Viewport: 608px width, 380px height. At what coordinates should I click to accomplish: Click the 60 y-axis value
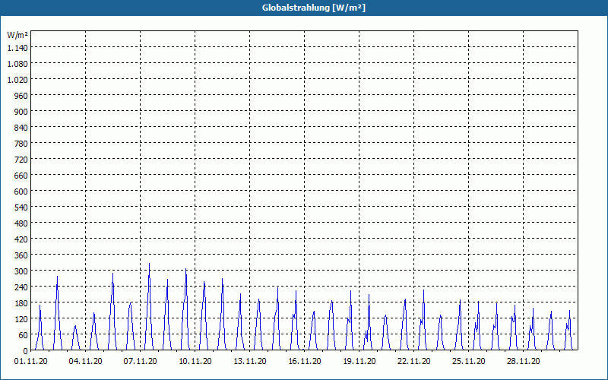coord(24,334)
